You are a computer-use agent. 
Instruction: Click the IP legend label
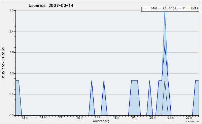coord(184,8)
